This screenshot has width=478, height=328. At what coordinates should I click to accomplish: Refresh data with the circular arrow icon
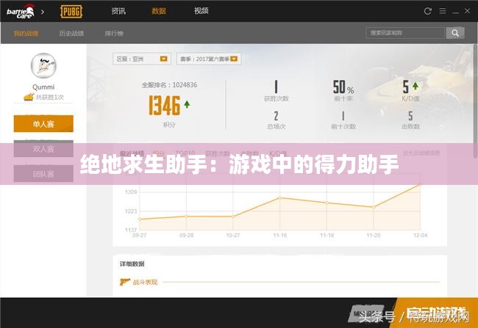(428, 11)
